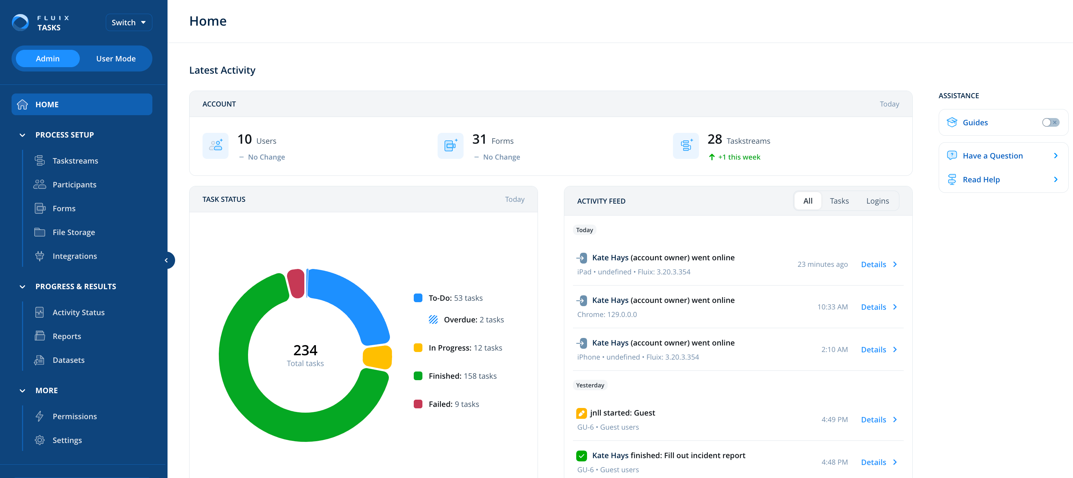
Task: Click the Activity Status chart icon
Action: point(40,312)
